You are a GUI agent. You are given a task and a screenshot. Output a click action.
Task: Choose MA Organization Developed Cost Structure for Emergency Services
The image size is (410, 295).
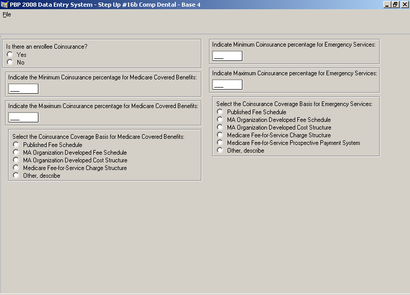click(220, 127)
